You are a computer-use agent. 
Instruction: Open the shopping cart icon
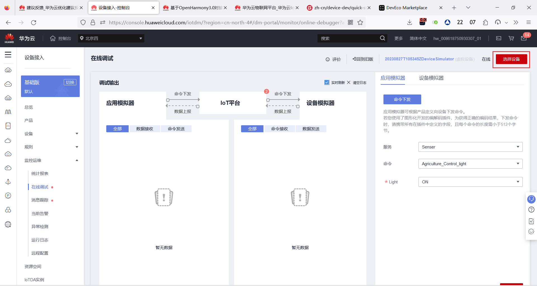coord(511,38)
